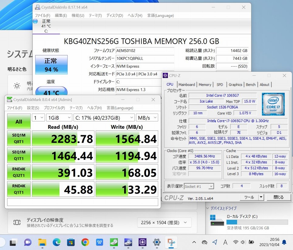
Task: Open Profile menu in CrystalDiskMark
Action: [54, 108]
